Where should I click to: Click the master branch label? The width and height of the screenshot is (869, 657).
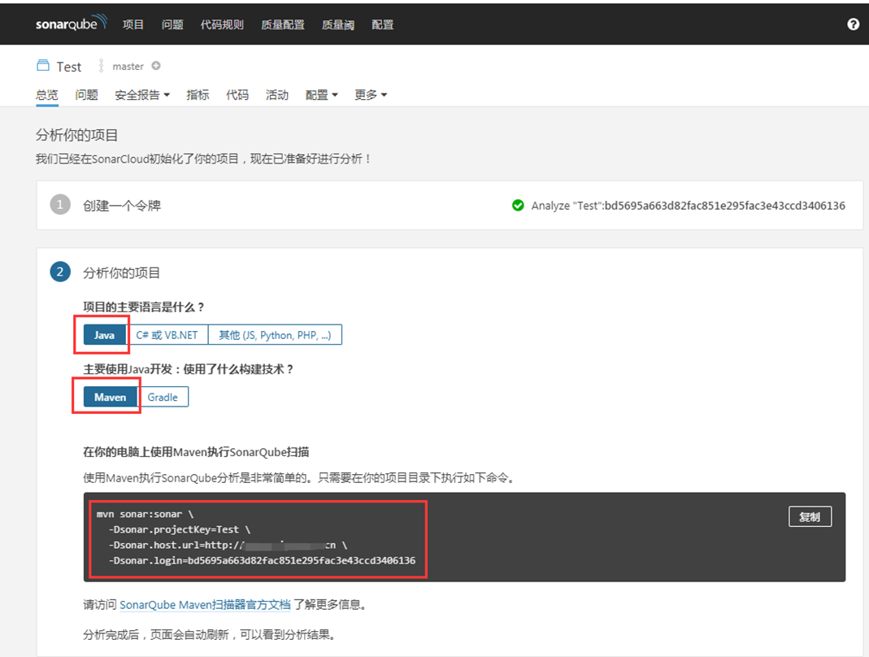tap(128, 67)
